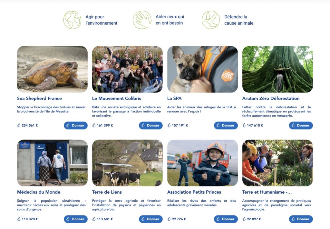Screen dimensions: 330x229
Task: Click the drop icon beside 99 726 €
Action: click(x=169, y=219)
